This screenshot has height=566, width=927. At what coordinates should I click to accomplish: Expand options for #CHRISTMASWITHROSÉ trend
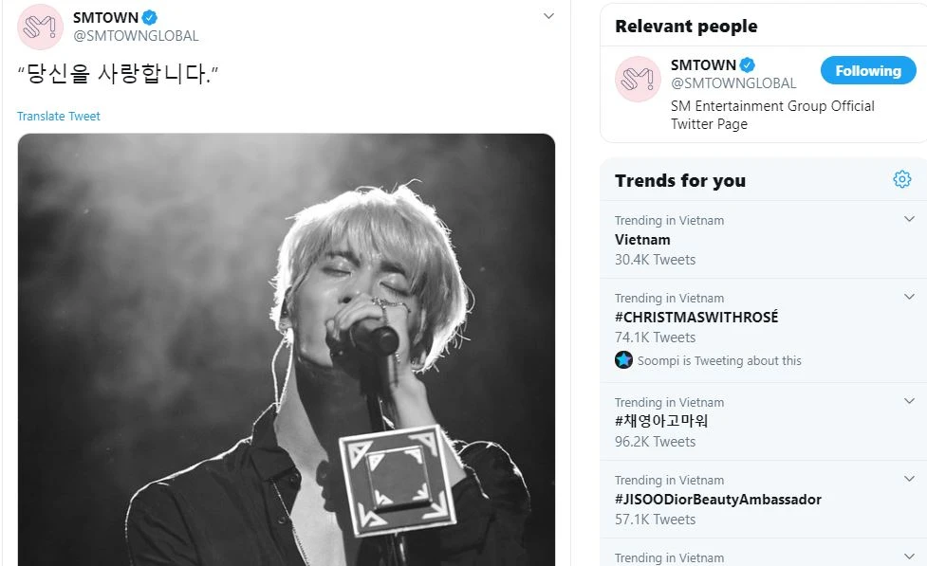pyautogui.click(x=909, y=298)
